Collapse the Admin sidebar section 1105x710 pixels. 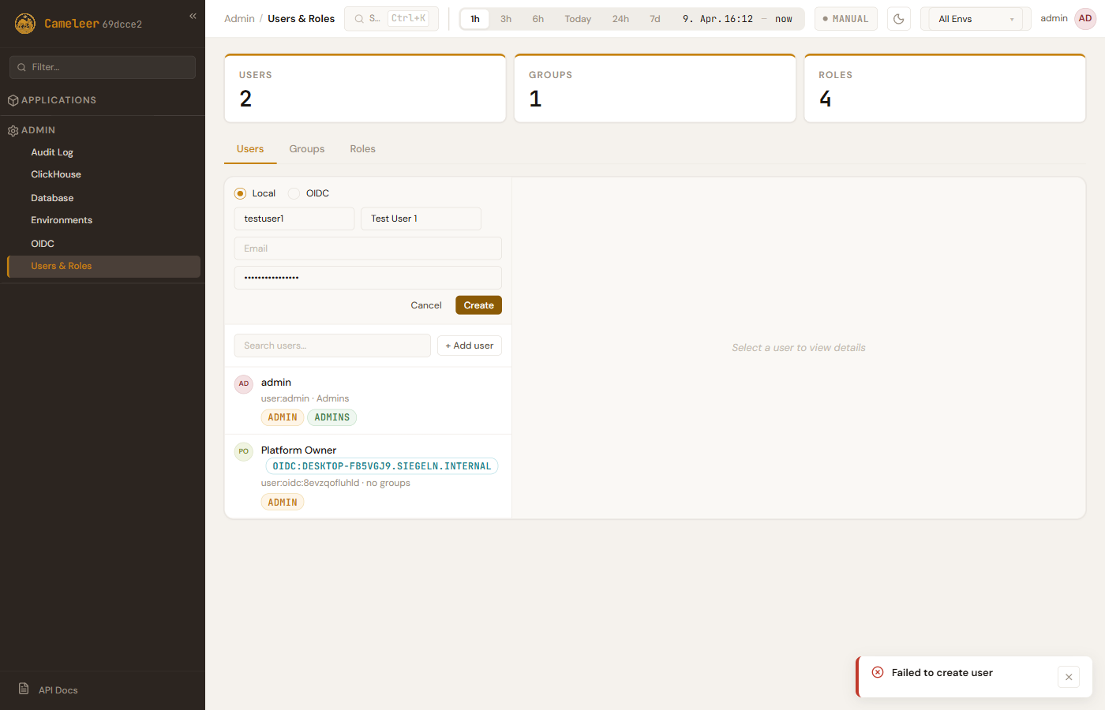[38, 130]
